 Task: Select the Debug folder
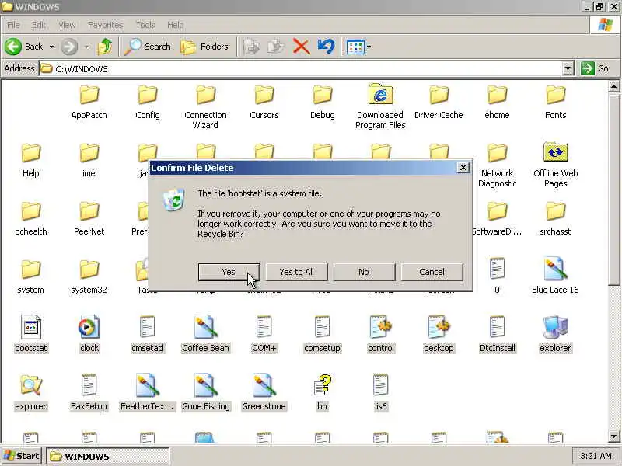(x=322, y=103)
